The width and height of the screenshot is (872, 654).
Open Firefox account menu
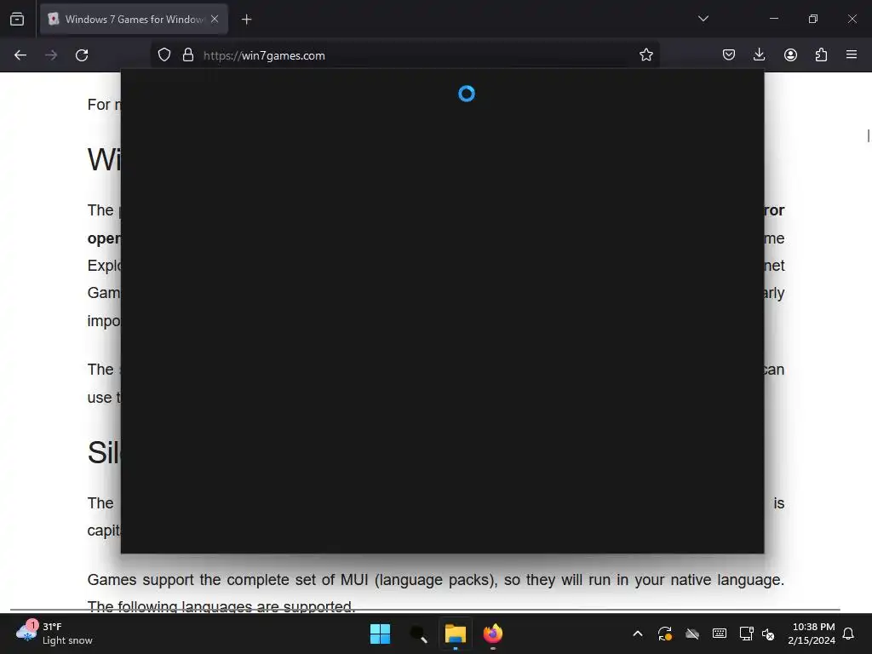(x=790, y=54)
